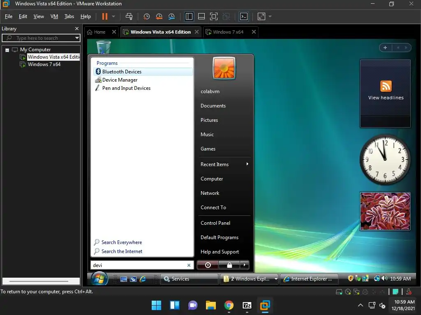Image resolution: width=421 pixels, height=315 pixels.
Task: Click the Windows Security alert shield tray icon
Action: click(350, 278)
